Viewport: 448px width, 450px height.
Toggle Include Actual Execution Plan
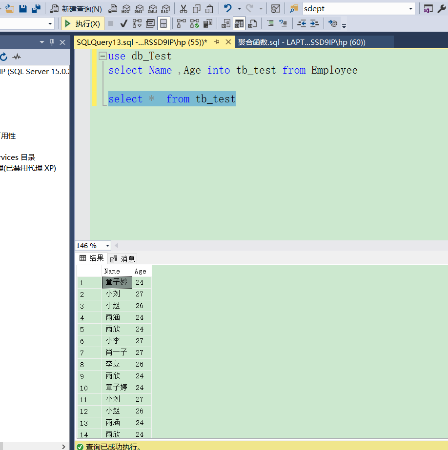pos(181,23)
